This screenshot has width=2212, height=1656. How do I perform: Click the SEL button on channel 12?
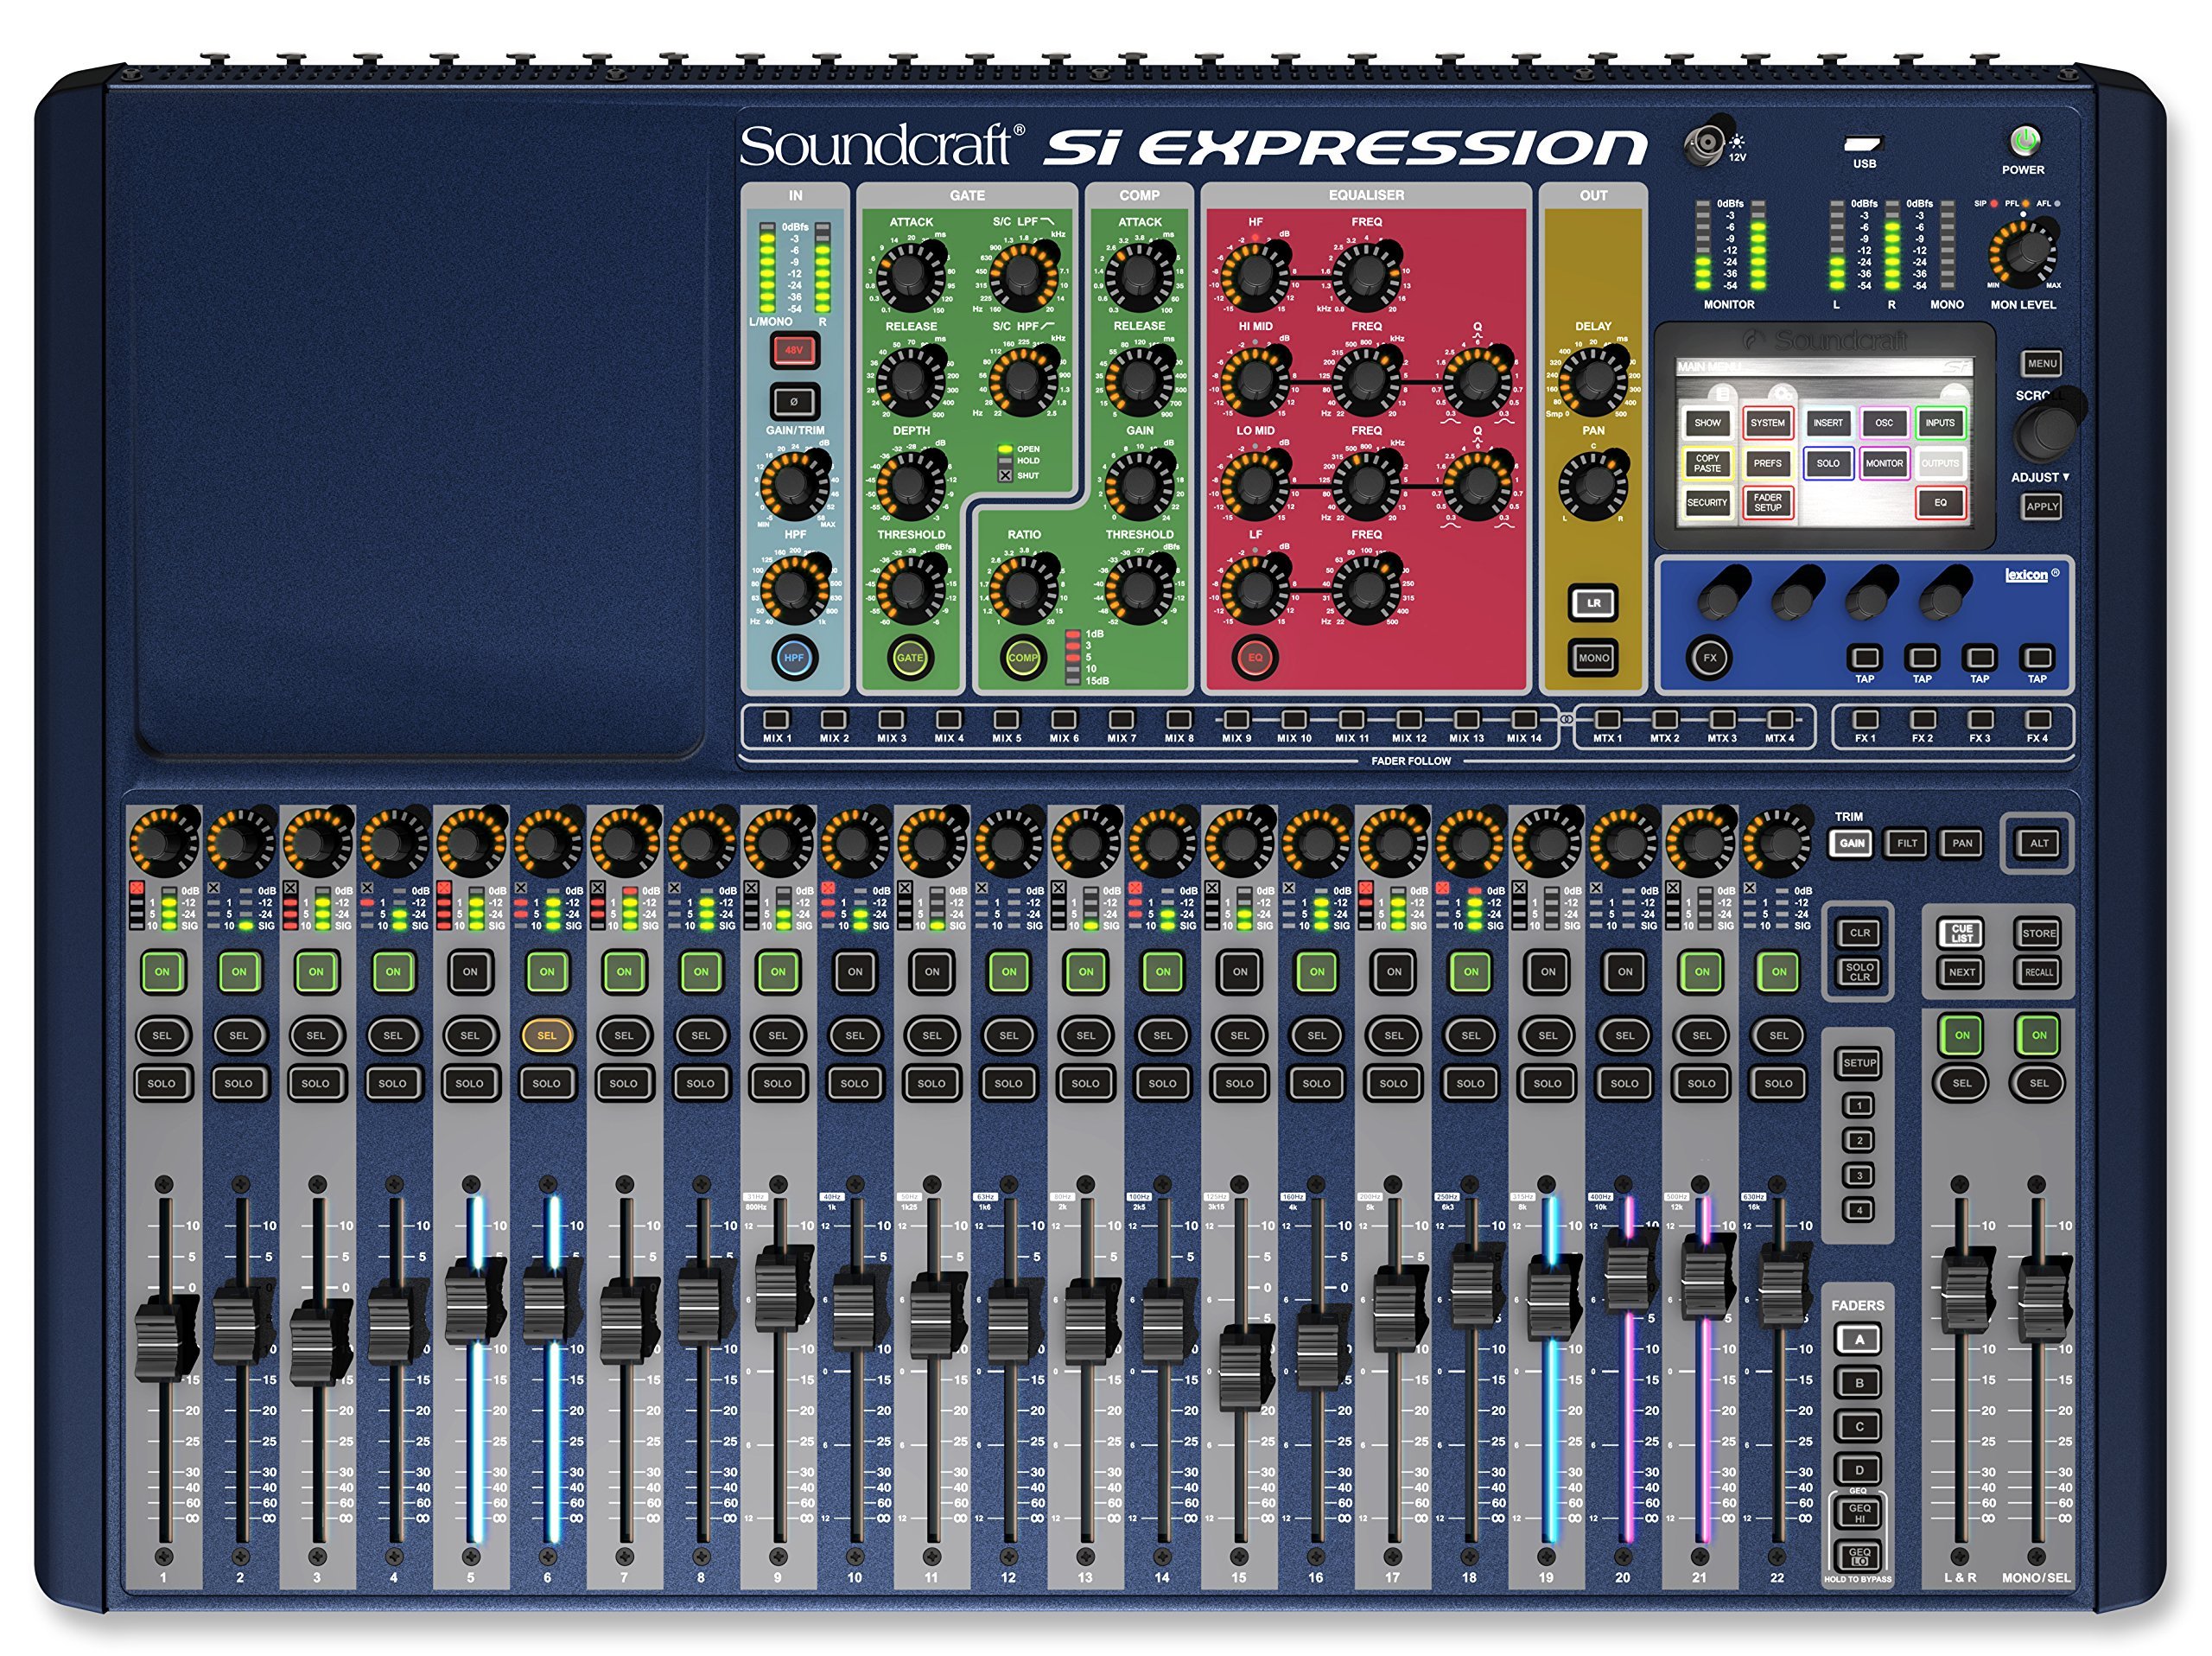pyautogui.click(x=1009, y=1035)
